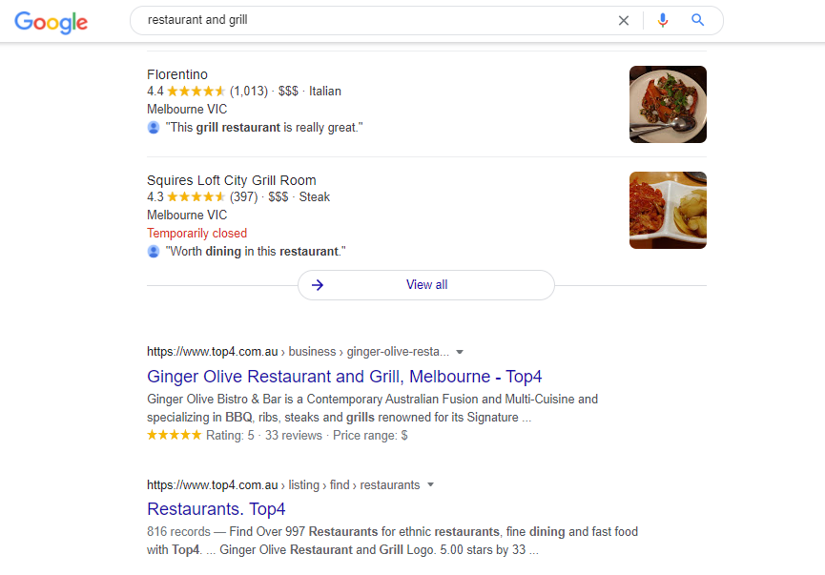This screenshot has width=825, height=575.
Task: Open Ginger Olive Restaurant and Grill result
Action: coord(344,377)
